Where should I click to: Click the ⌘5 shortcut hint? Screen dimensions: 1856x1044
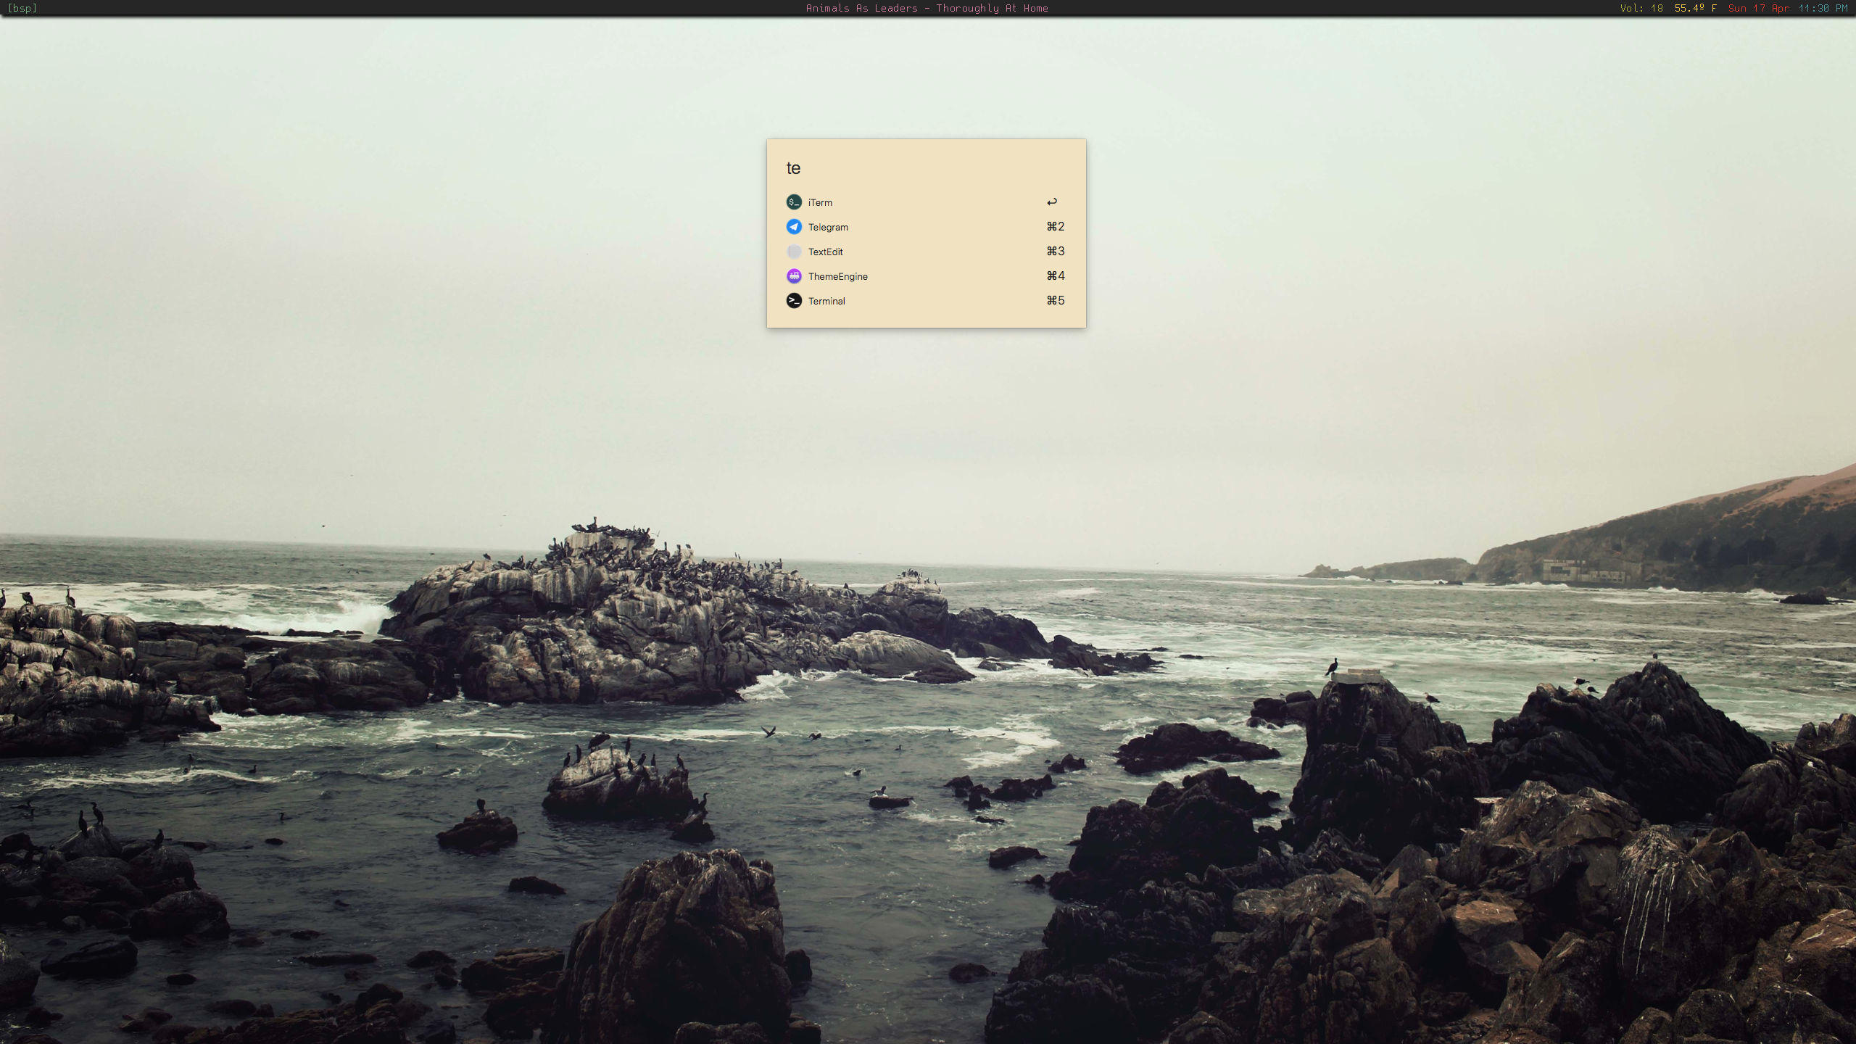point(1056,301)
